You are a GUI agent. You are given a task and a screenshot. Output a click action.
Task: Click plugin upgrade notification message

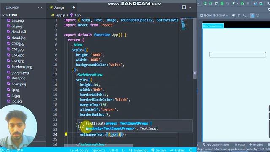[233, 149]
